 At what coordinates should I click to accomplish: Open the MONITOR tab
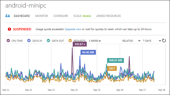coord(42,16)
